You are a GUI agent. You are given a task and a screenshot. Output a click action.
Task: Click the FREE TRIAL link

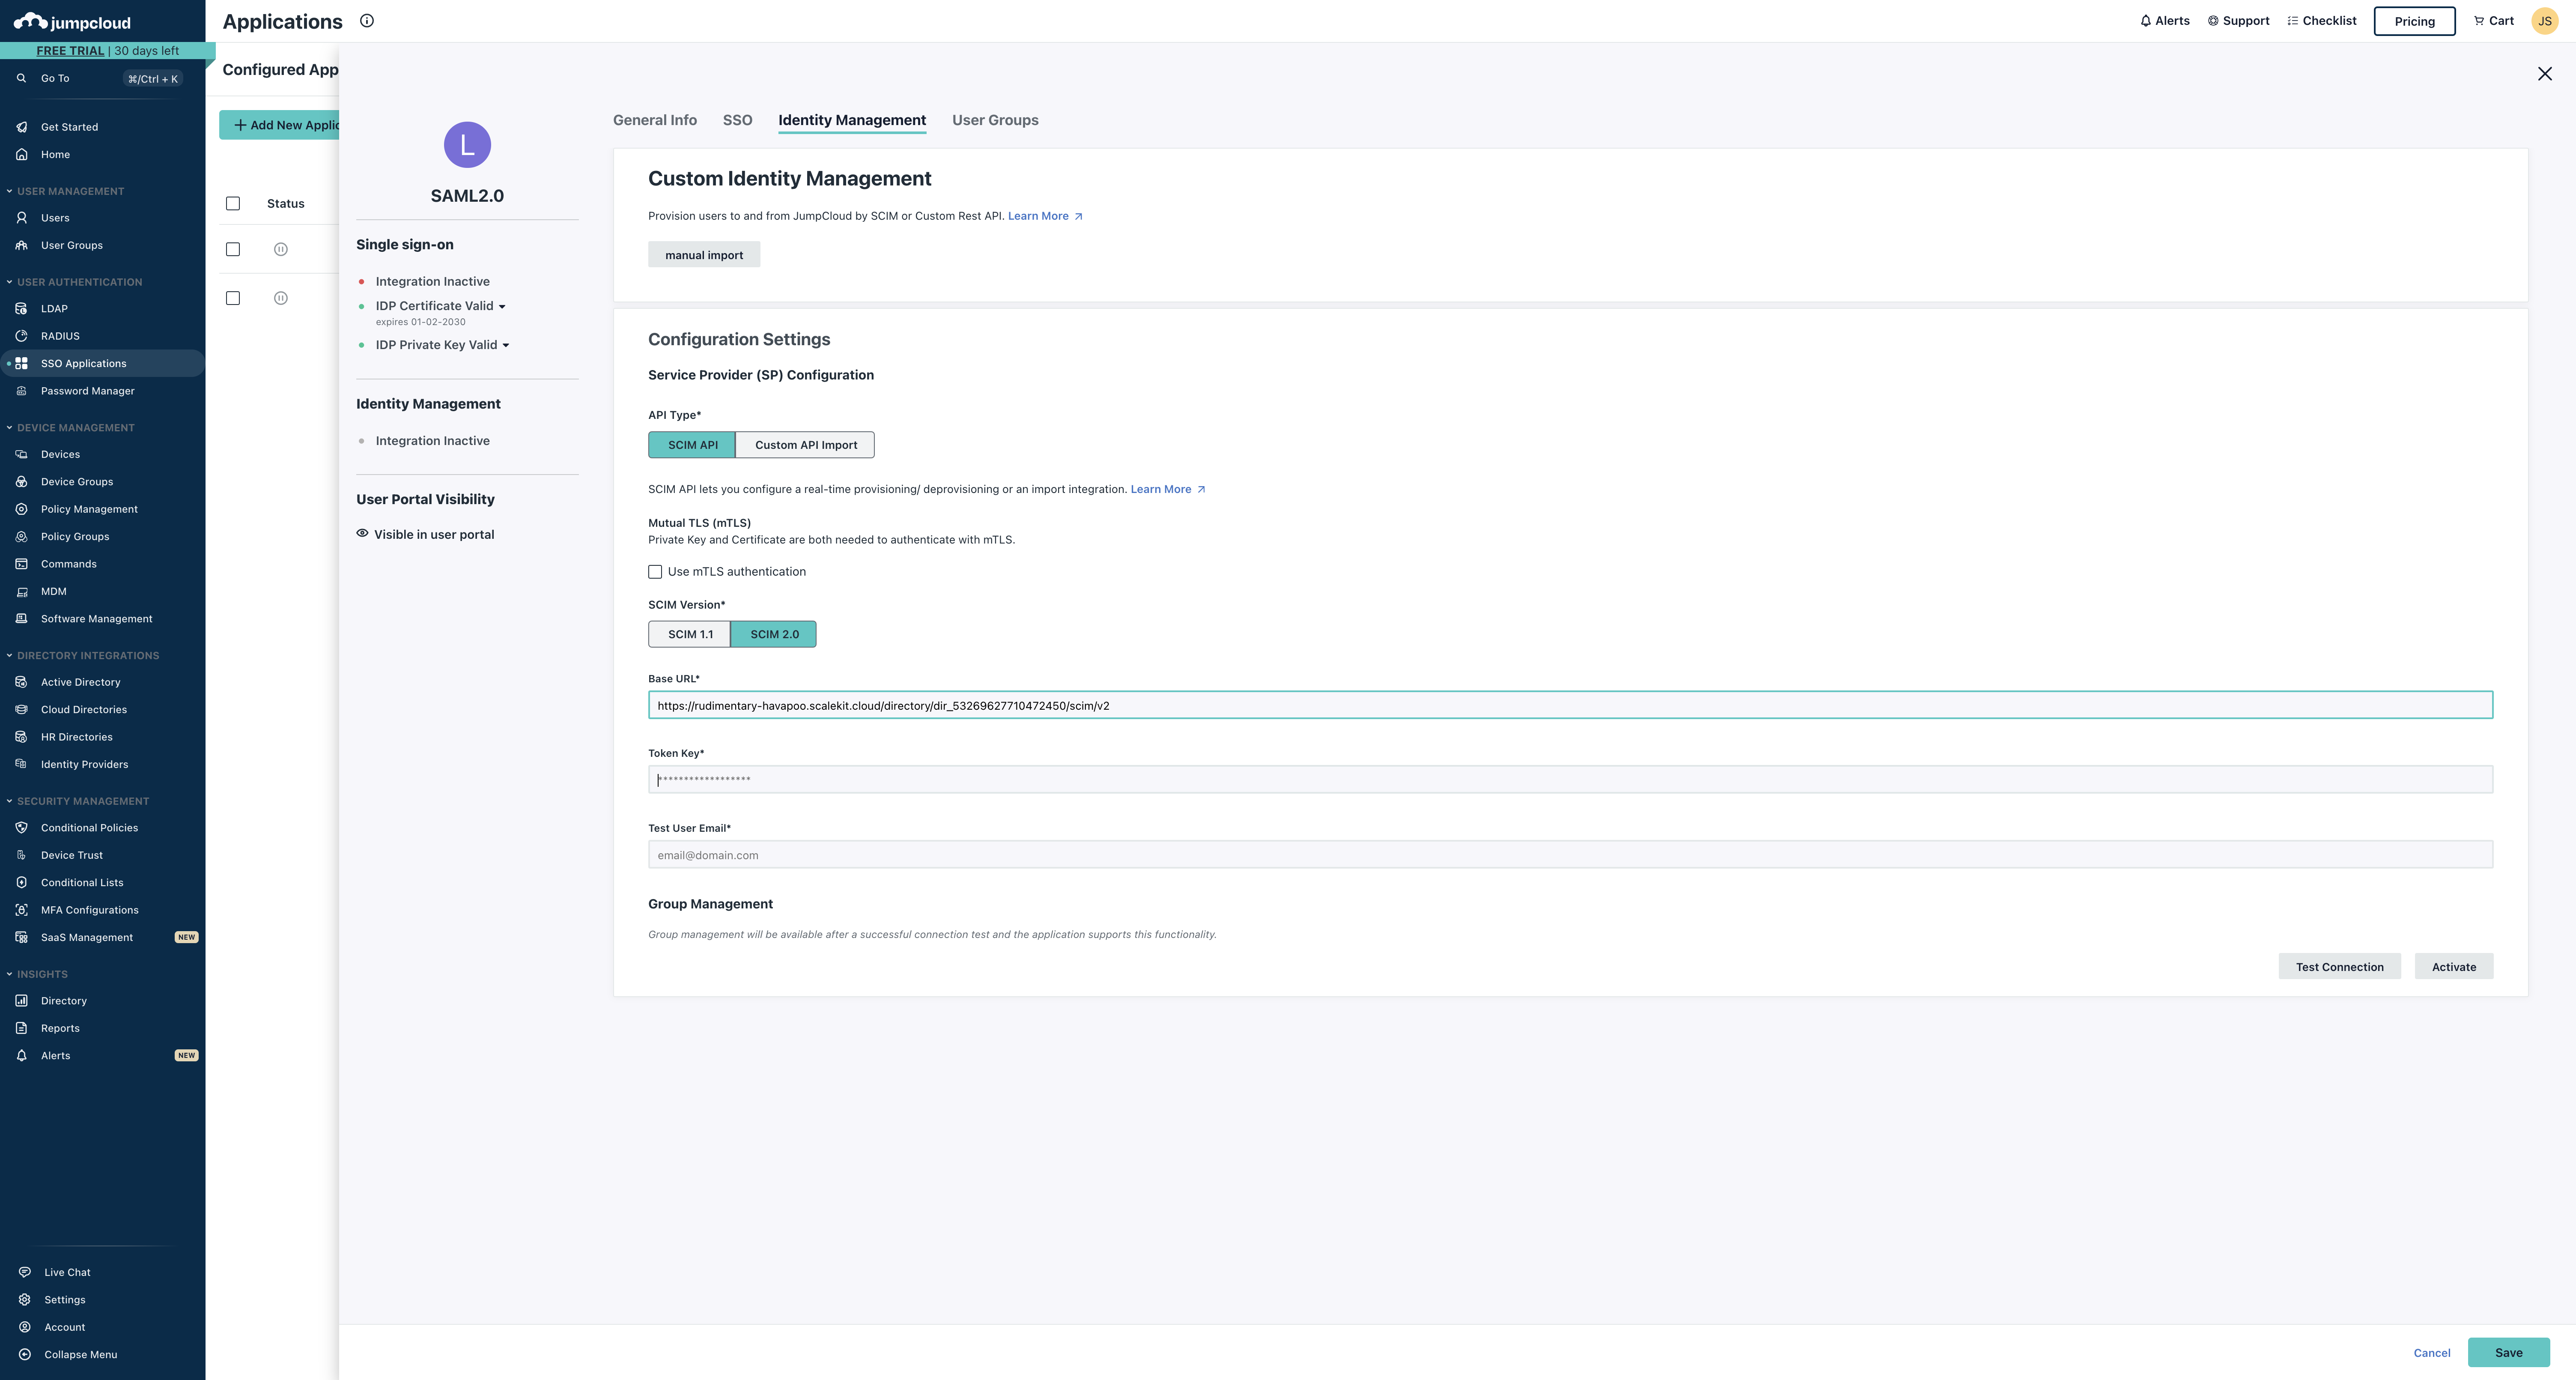tap(70, 50)
